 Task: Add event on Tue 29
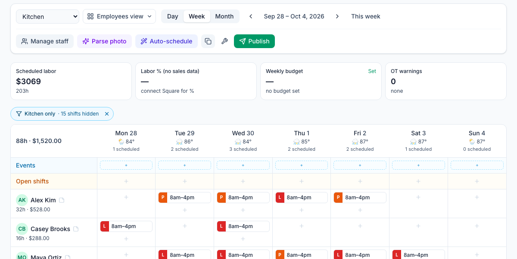[185, 165]
